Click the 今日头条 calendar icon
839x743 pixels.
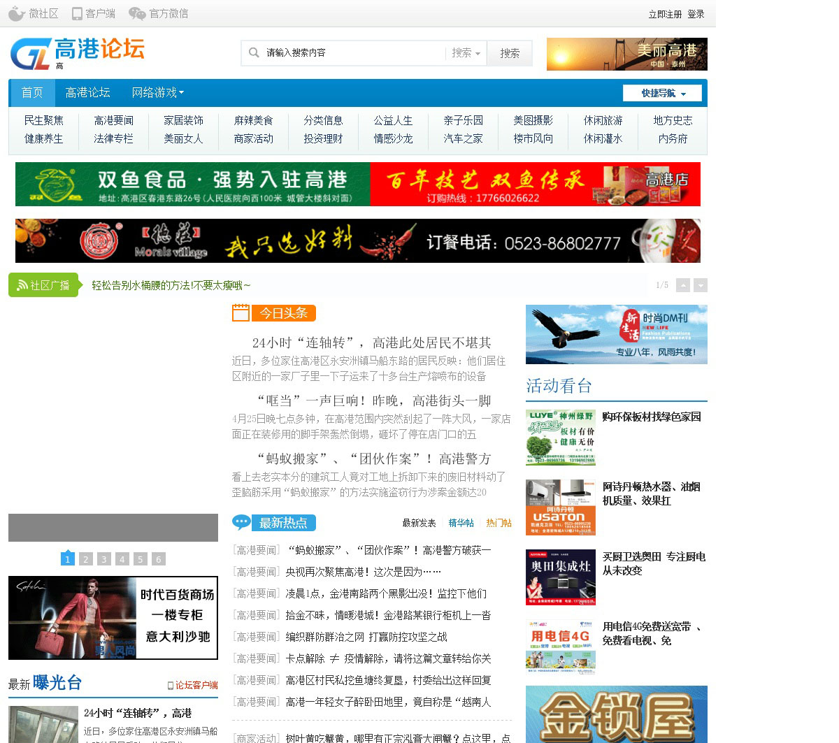pos(241,312)
